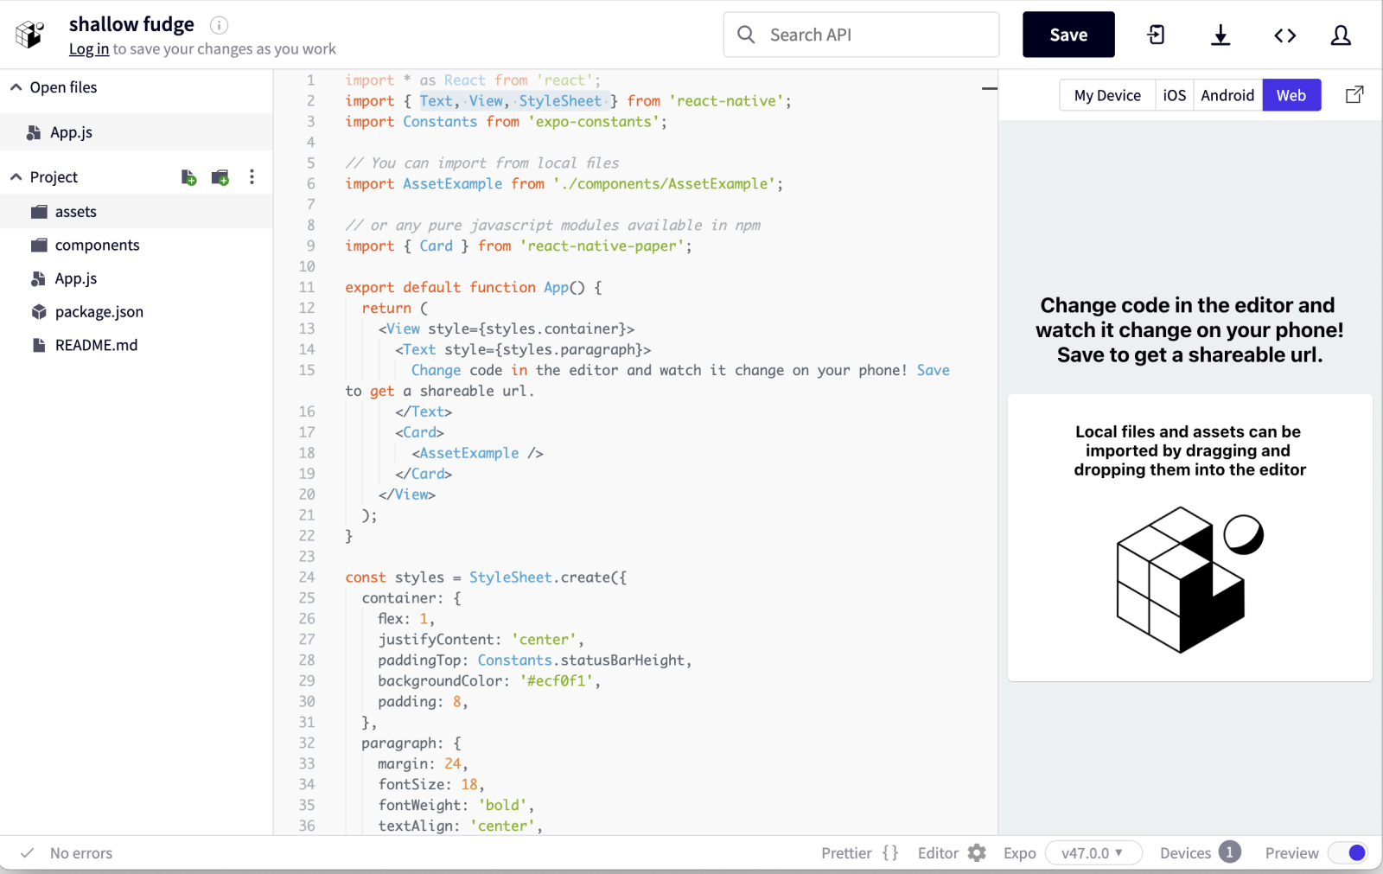Download the project using the download icon
Screen dimensions: 1383x874
1220,35
